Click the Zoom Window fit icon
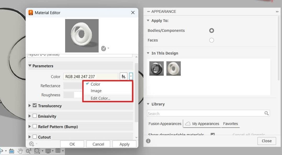The height and width of the screenshot is (155, 282). coord(37,151)
